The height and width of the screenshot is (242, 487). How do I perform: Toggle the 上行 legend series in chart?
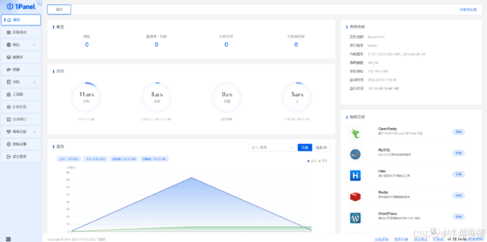(x=311, y=161)
